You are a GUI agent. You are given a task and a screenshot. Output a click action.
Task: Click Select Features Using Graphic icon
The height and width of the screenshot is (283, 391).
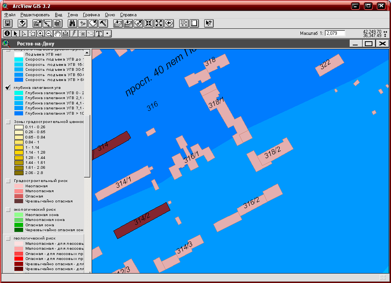(184, 23)
